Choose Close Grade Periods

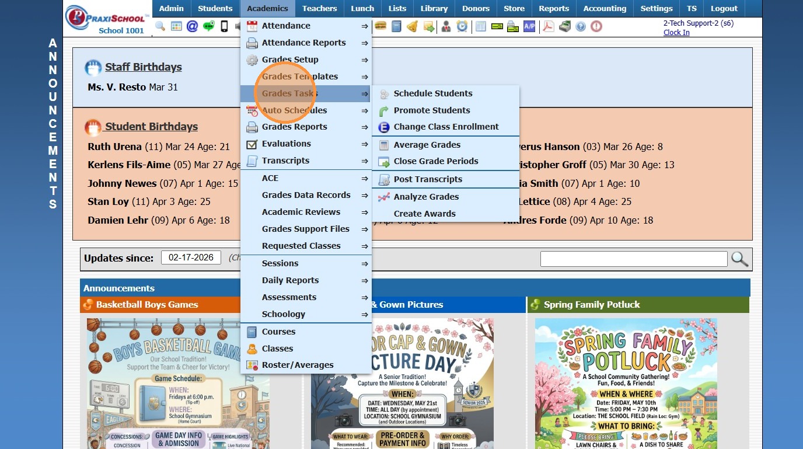445,161
